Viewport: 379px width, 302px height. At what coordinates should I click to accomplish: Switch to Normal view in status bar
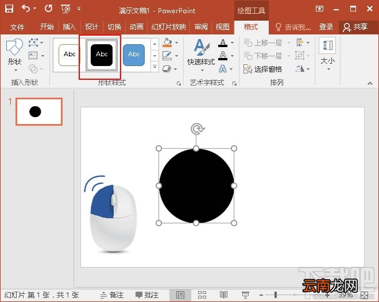pyautogui.click(x=180, y=295)
